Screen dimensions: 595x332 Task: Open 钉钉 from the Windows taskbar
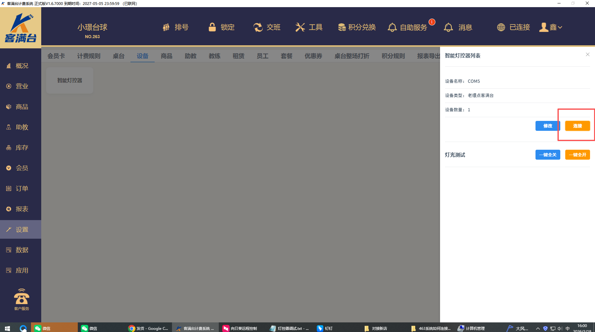[x=325, y=328]
